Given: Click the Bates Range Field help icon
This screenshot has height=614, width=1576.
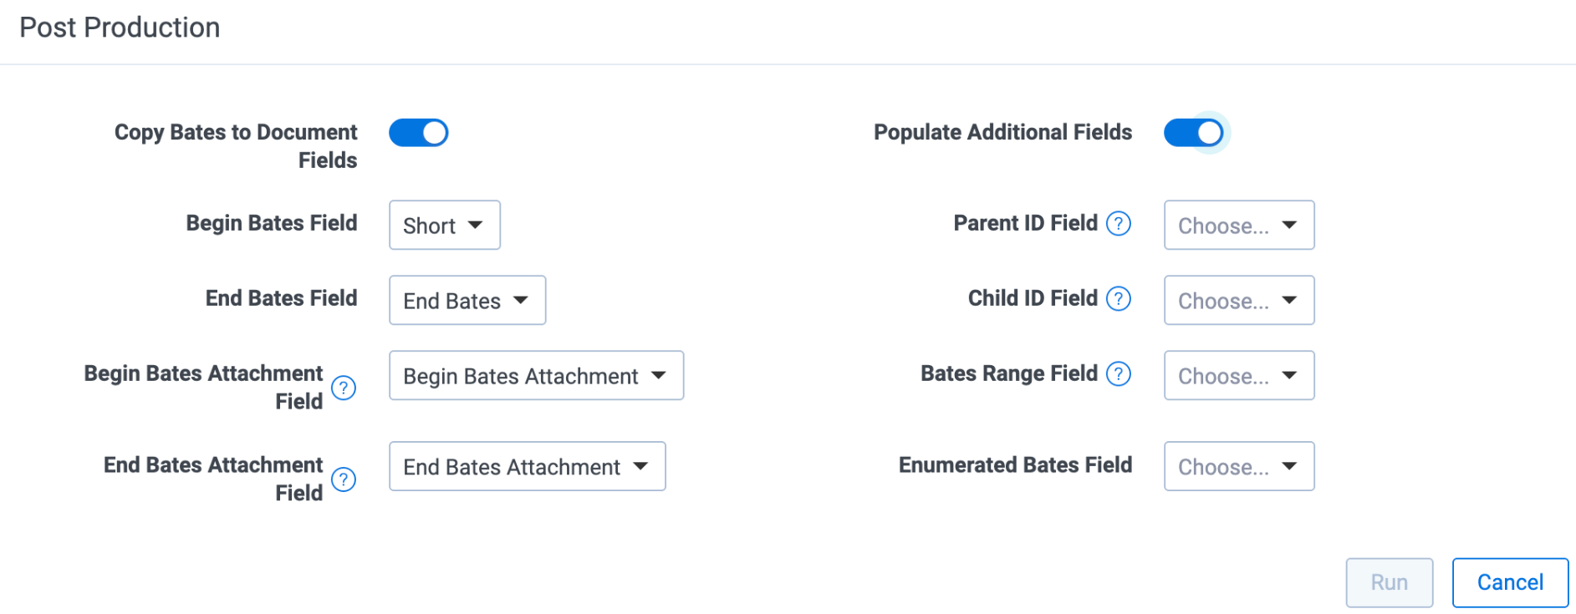Looking at the screenshot, I should 1119,374.
